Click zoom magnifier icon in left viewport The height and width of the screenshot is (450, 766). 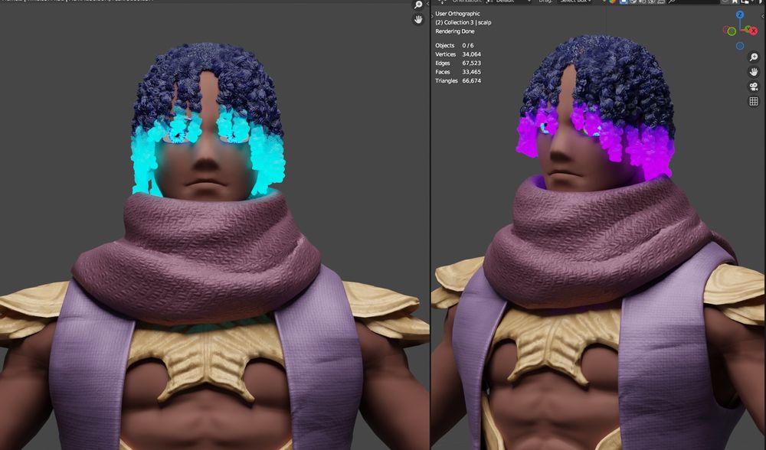pyautogui.click(x=418, y=5)
